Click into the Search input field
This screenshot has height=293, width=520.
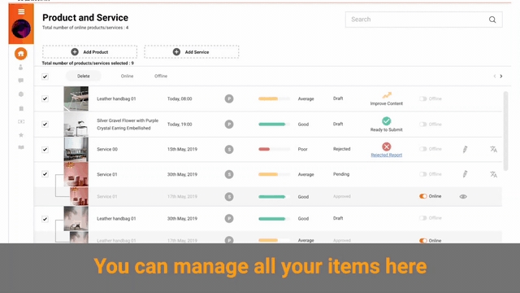[x=423, y=20]
